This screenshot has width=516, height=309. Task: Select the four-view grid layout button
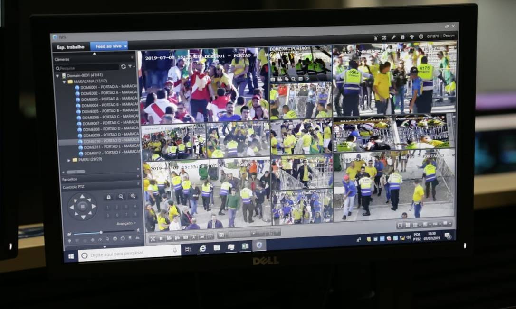(408, 225)
